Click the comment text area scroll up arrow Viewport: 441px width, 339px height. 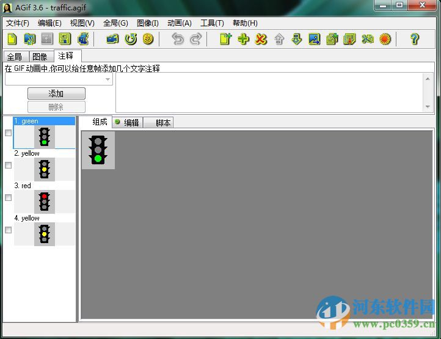pos(428,79)
